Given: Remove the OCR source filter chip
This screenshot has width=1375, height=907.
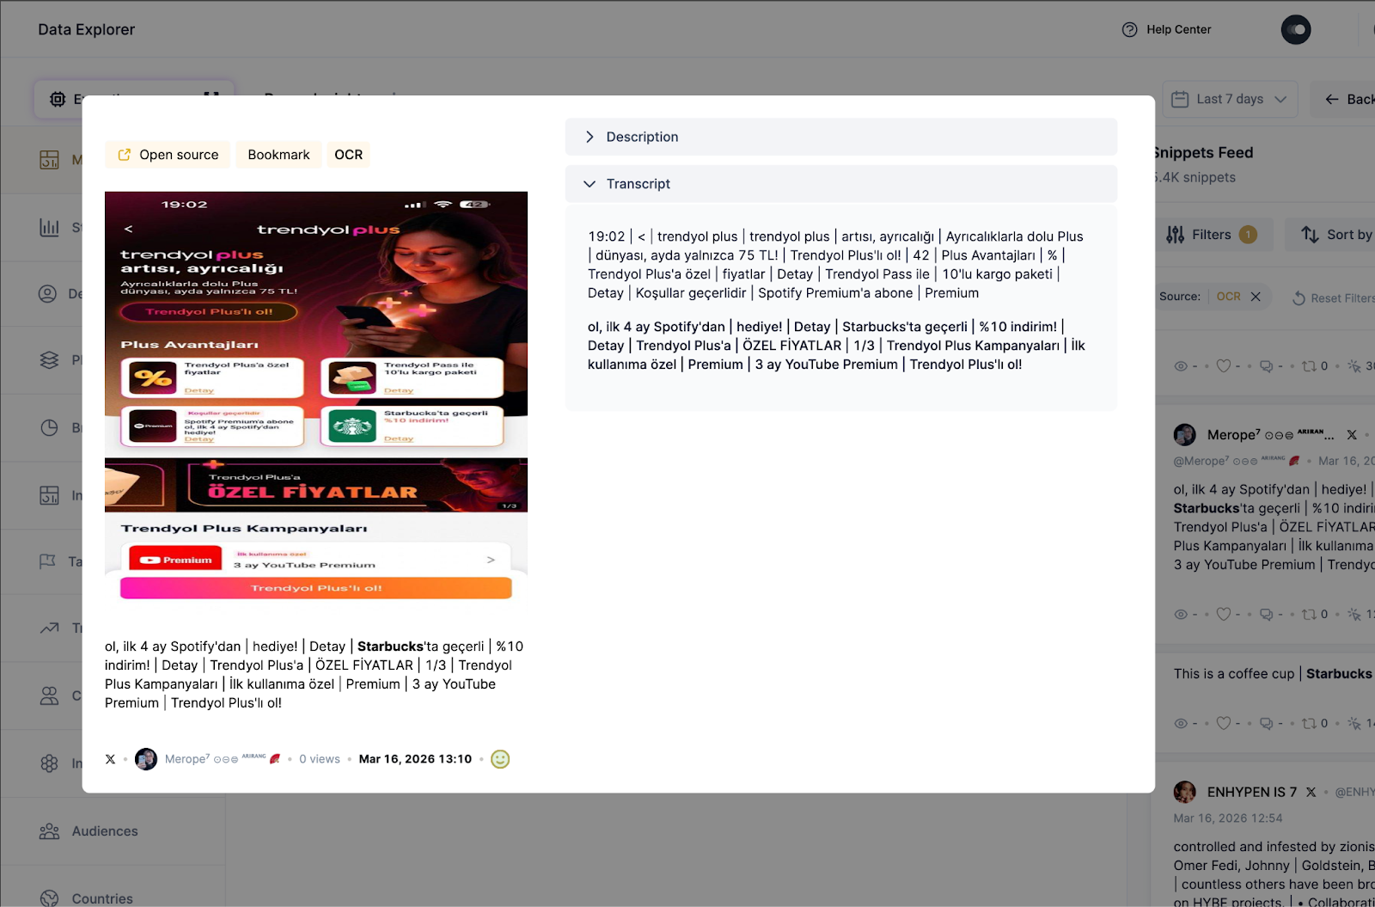Looking at the screenshot, I should point(1256,297).
